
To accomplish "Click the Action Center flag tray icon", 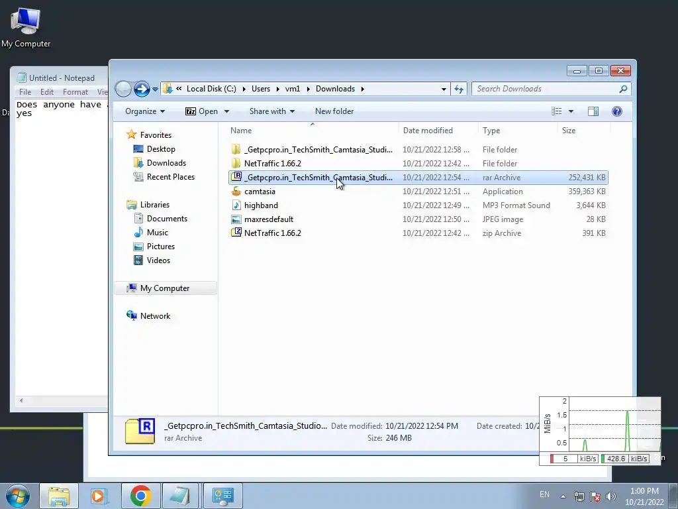I will point(595,496).
